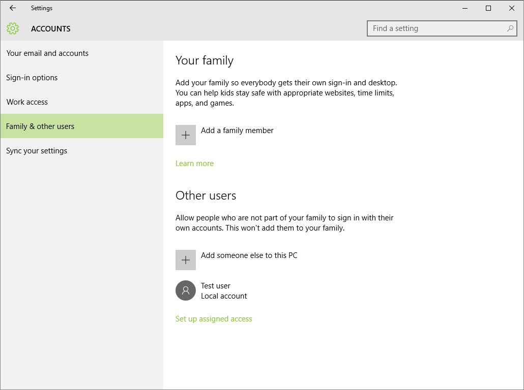Click the 'Add a family member' label
Screen dimensions: 524x390
tap(237, 131)
